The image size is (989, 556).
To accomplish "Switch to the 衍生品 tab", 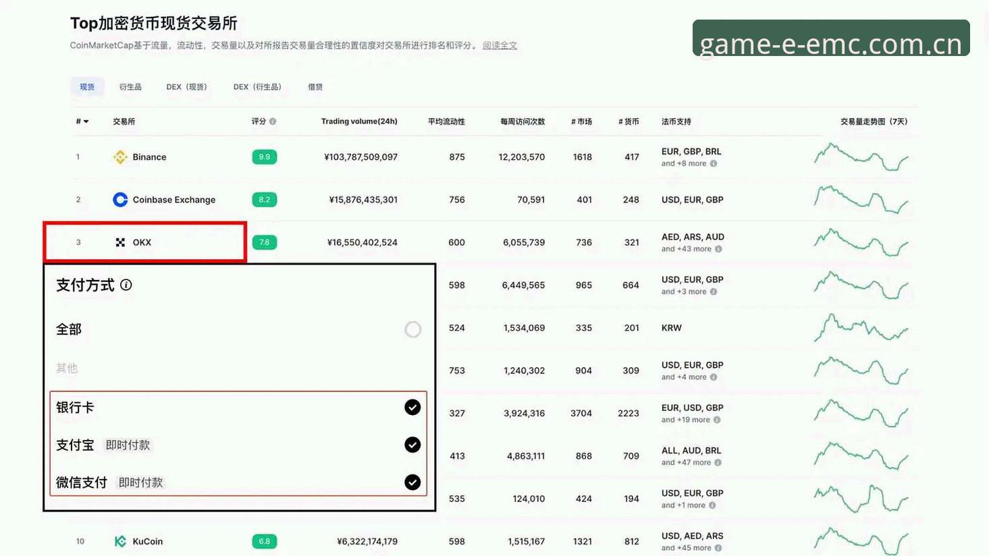I will click(x=130, y=87).
